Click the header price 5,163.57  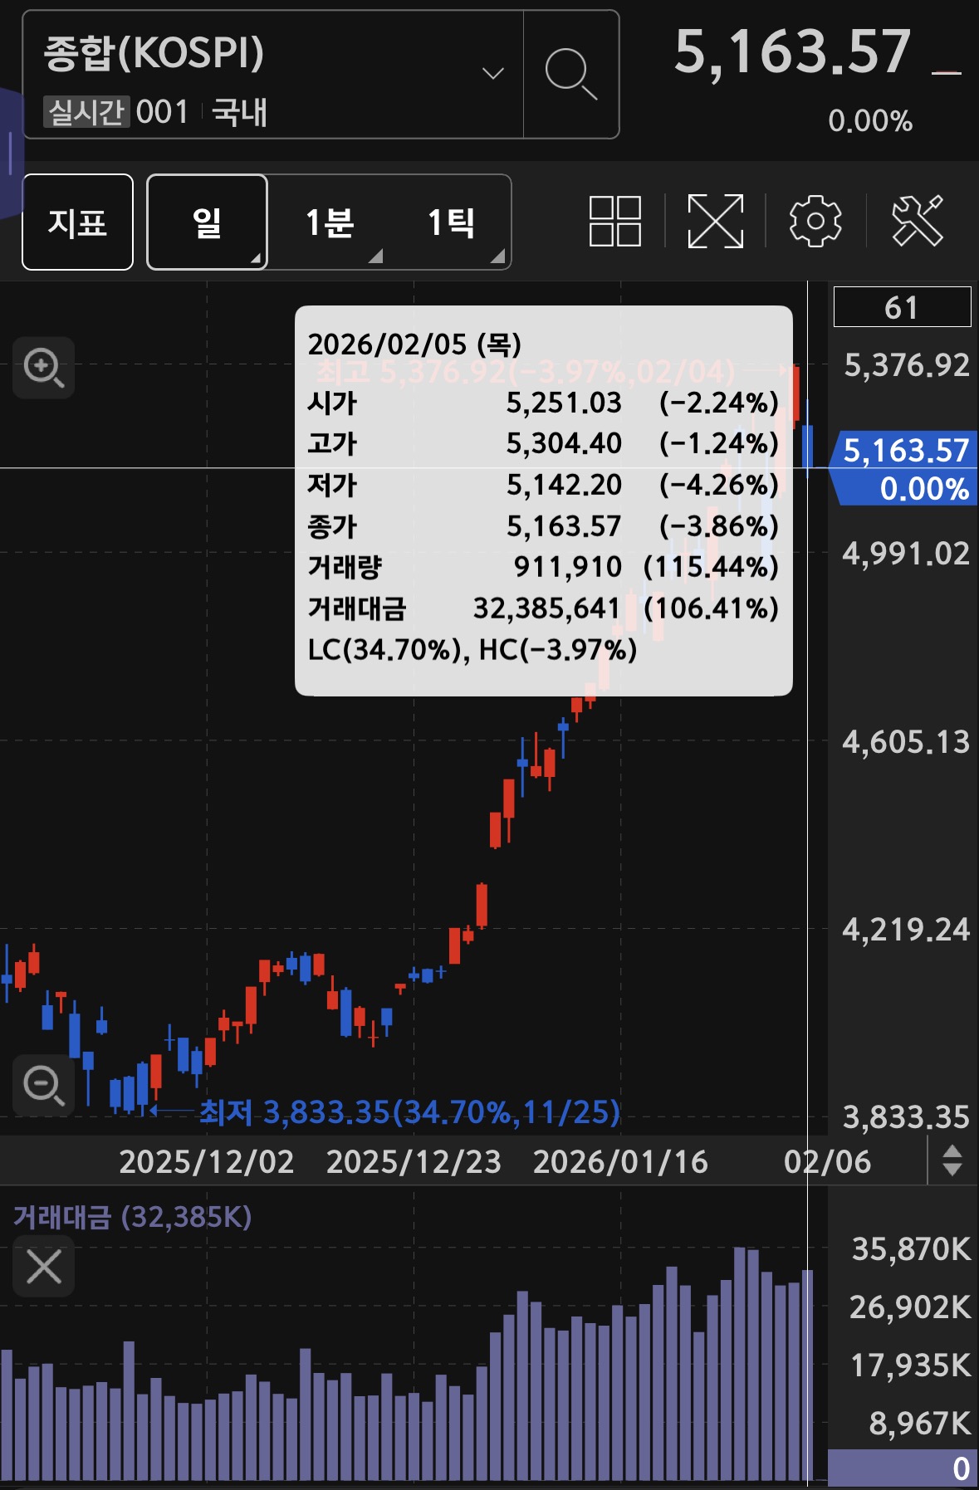792,51
